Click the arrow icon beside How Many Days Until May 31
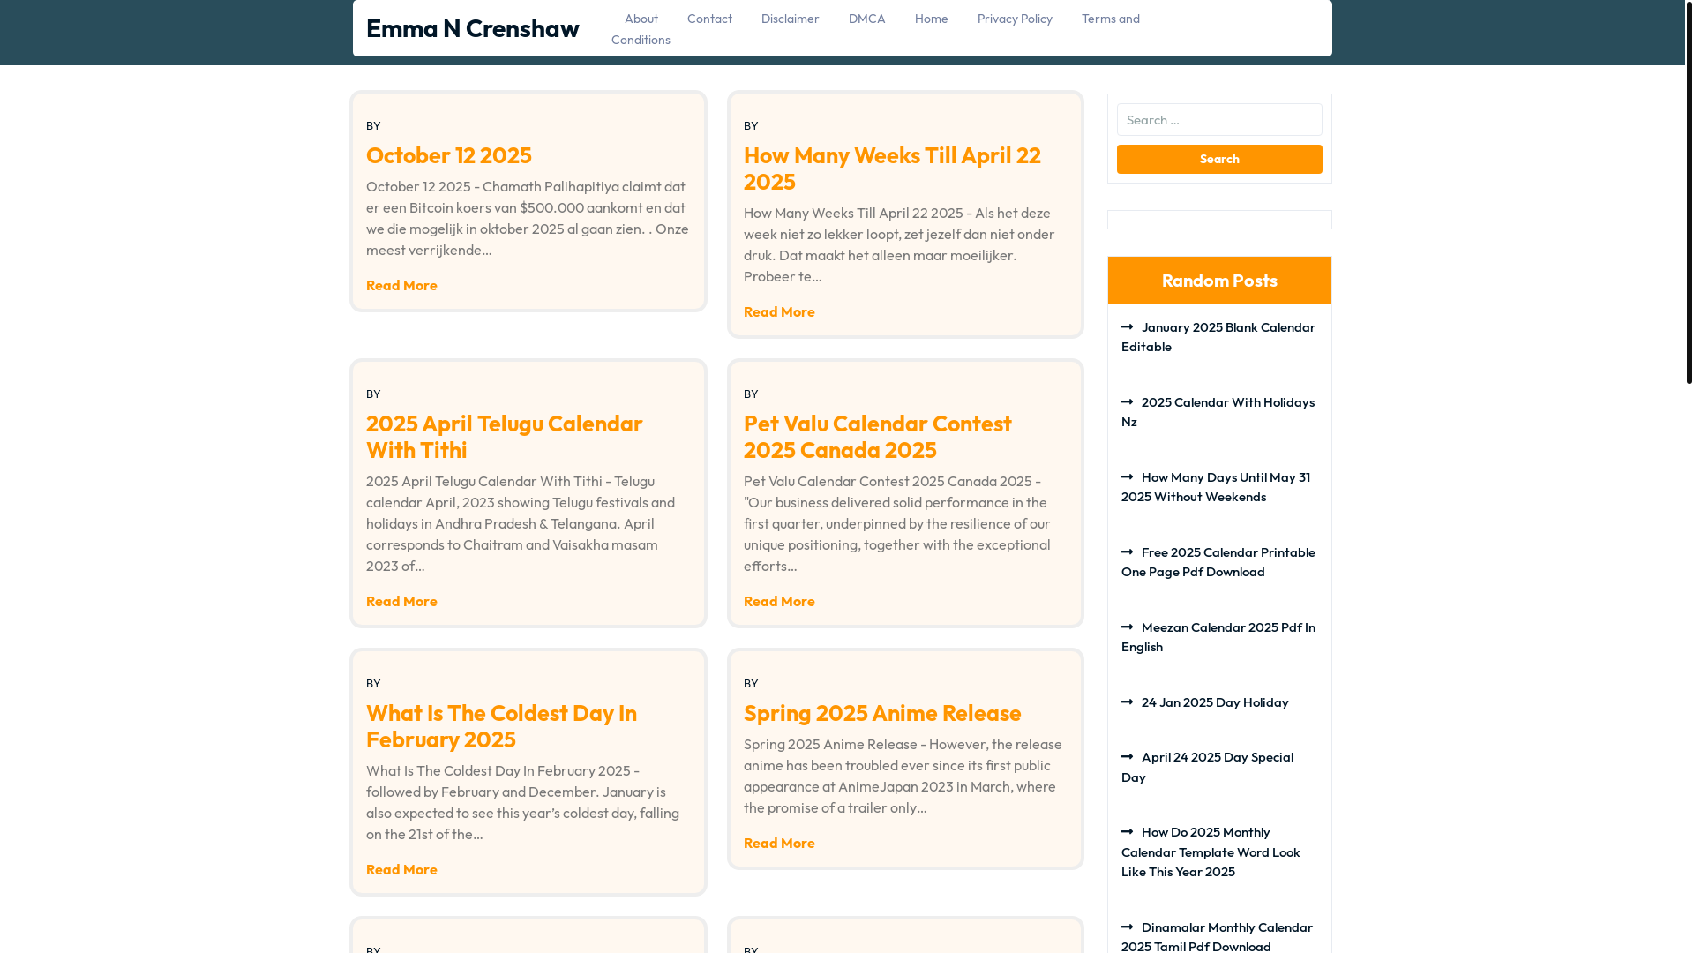 (x=1128, y=477)
